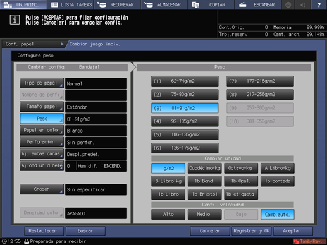The image size is (327, 245).
Task: Choose the B Libro-kg unit
Action: pyautogui.click(x=168, y=181)
